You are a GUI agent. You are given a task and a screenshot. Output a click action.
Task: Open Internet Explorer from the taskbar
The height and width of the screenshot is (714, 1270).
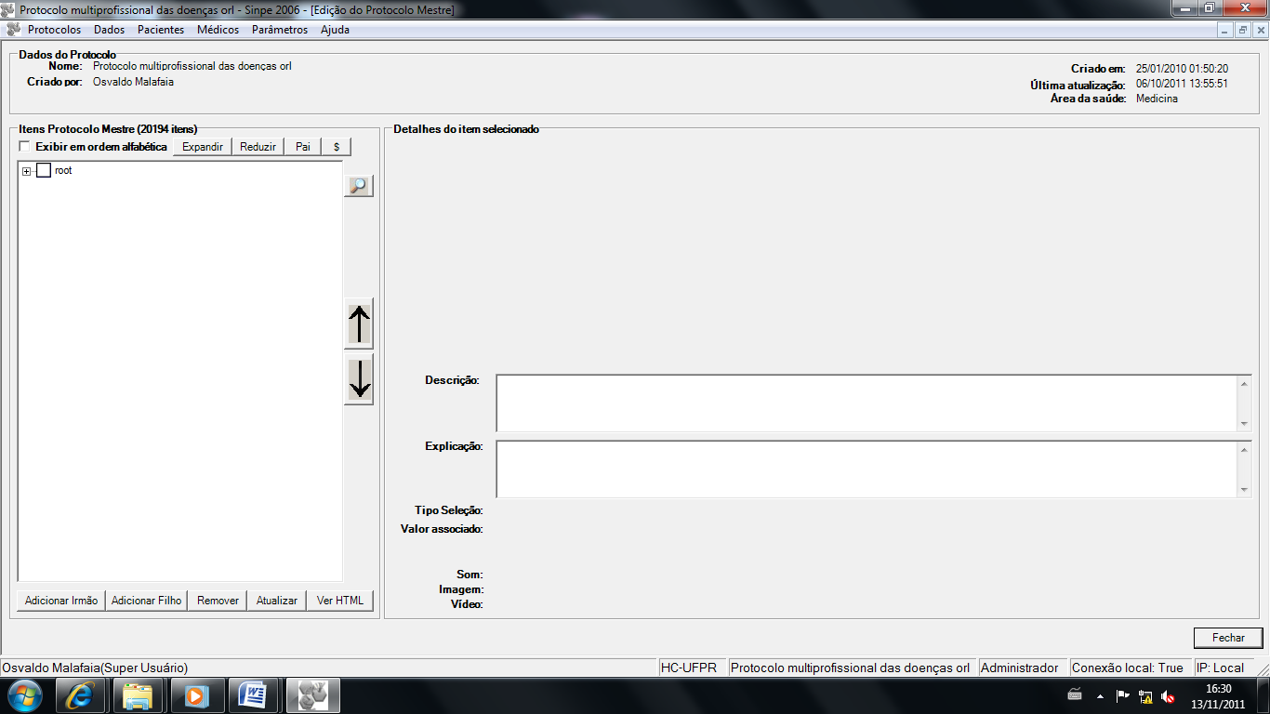pos(81,694)
